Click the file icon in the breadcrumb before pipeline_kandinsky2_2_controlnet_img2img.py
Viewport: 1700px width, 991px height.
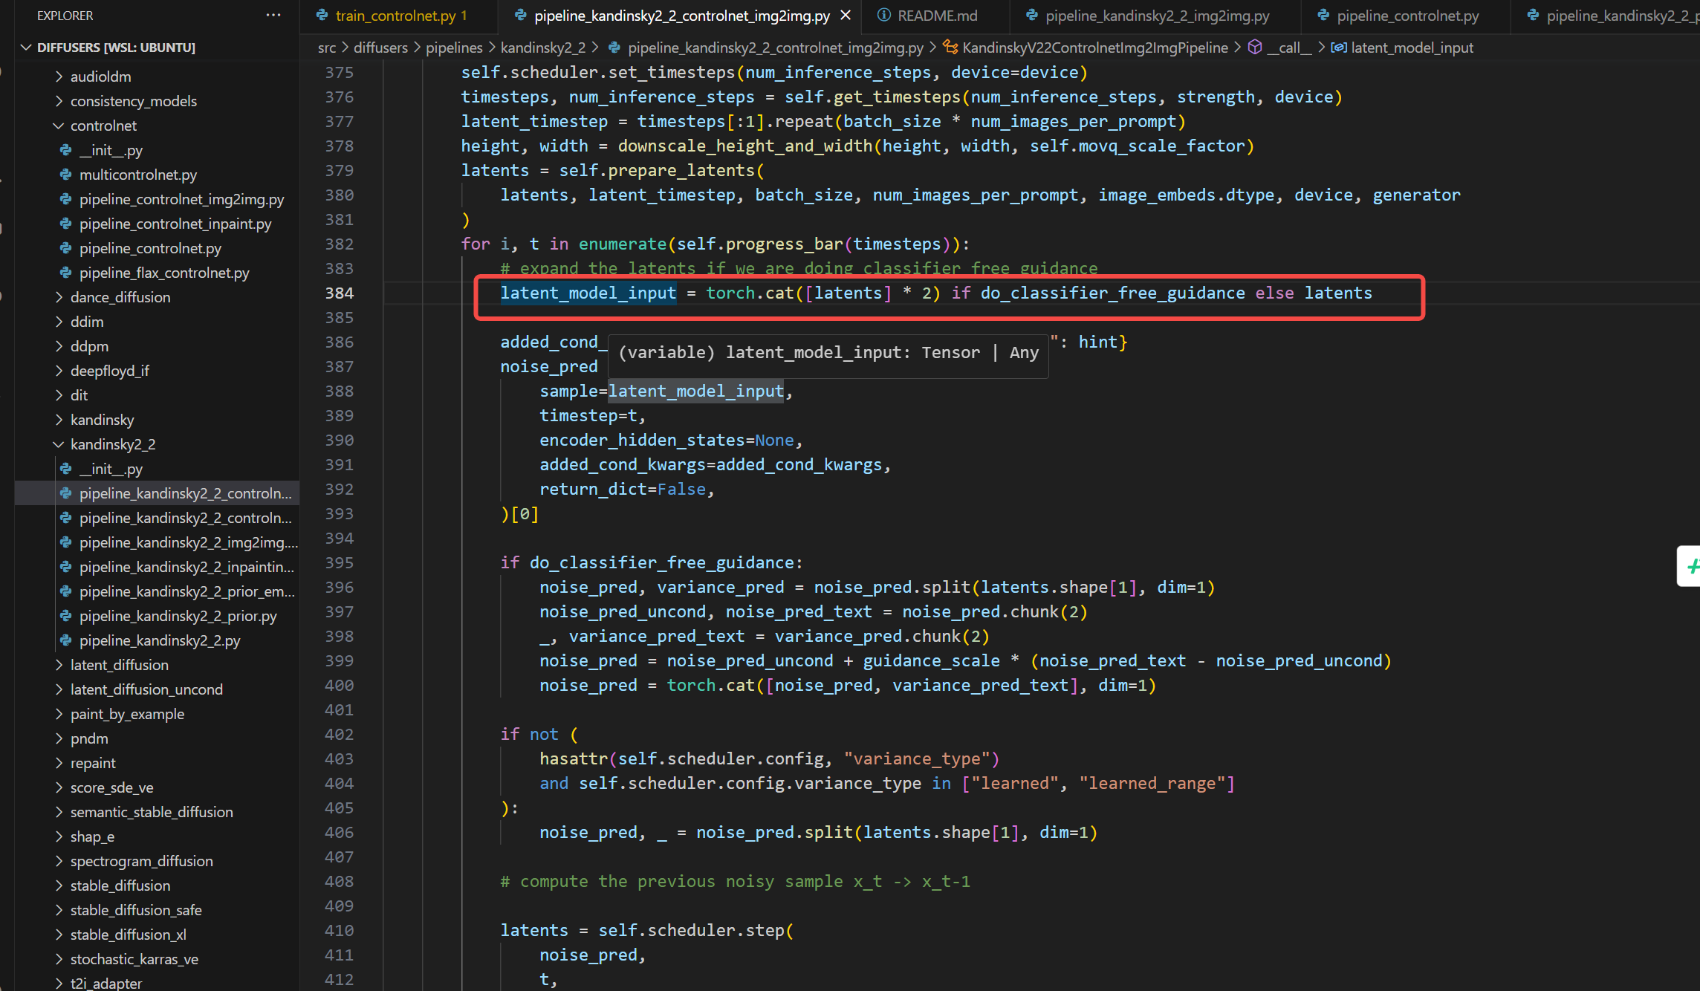pyautogui.click(x=614, y=47)
